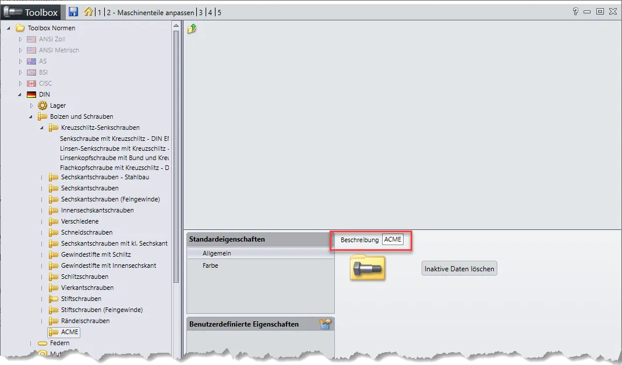Click the tree panel vertical scrollbar
This screenshot has height=365, width=622.
176,157
